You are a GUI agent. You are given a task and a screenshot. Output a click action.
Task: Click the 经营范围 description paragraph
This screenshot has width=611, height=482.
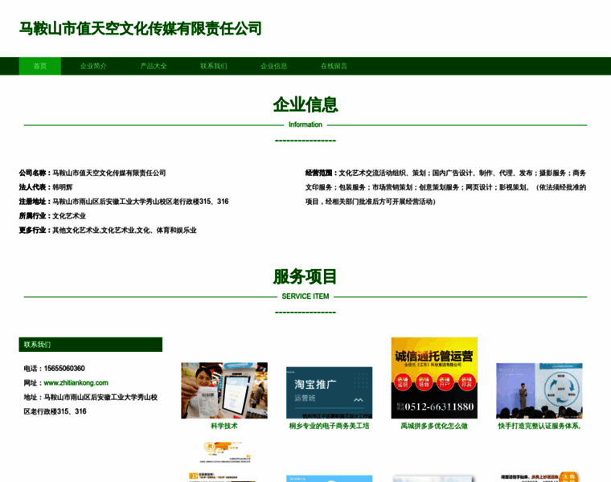[445, 187]
